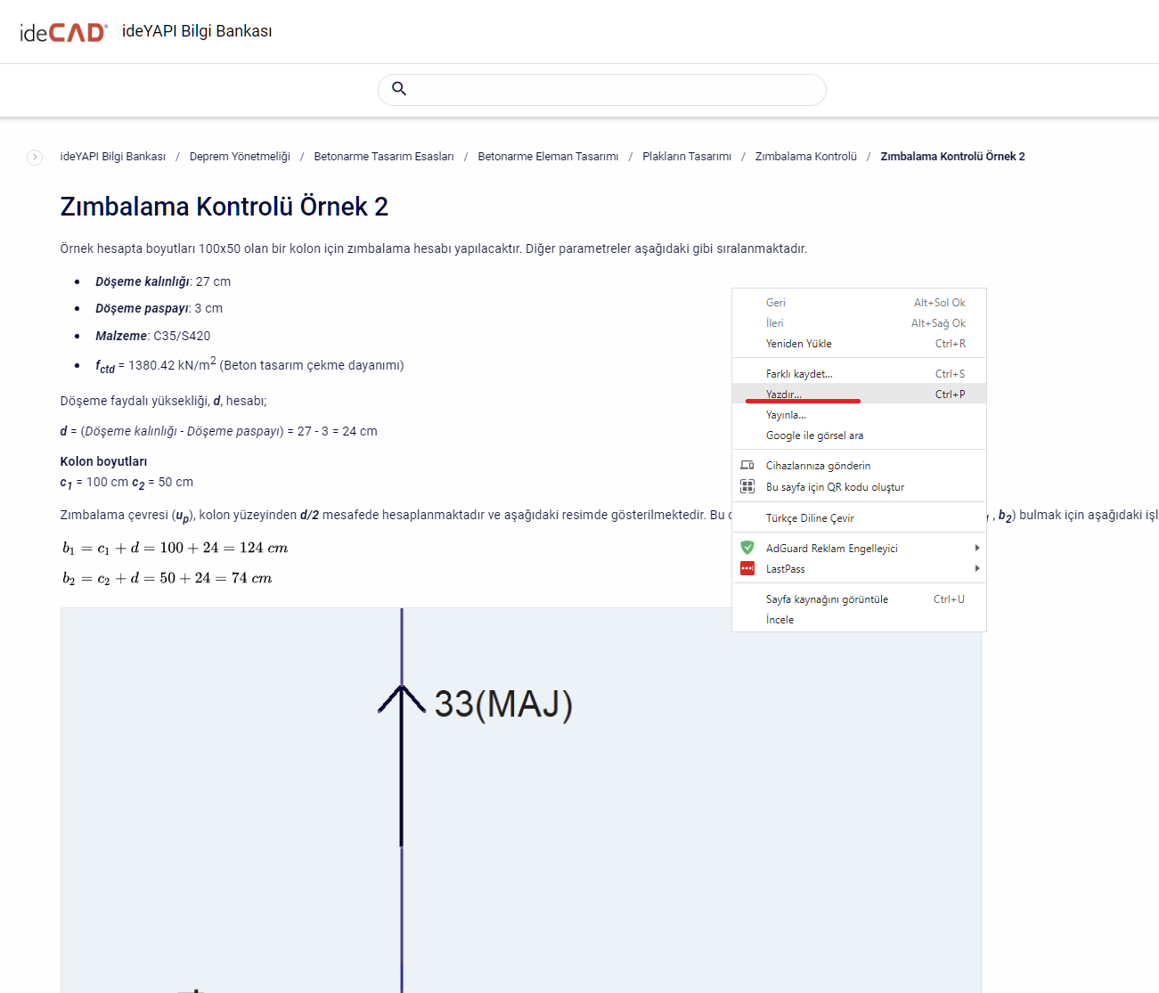The height and width of the screenshot is (993, 1159).
Task: Select Yazdır... from context menu
Action: 784,394
